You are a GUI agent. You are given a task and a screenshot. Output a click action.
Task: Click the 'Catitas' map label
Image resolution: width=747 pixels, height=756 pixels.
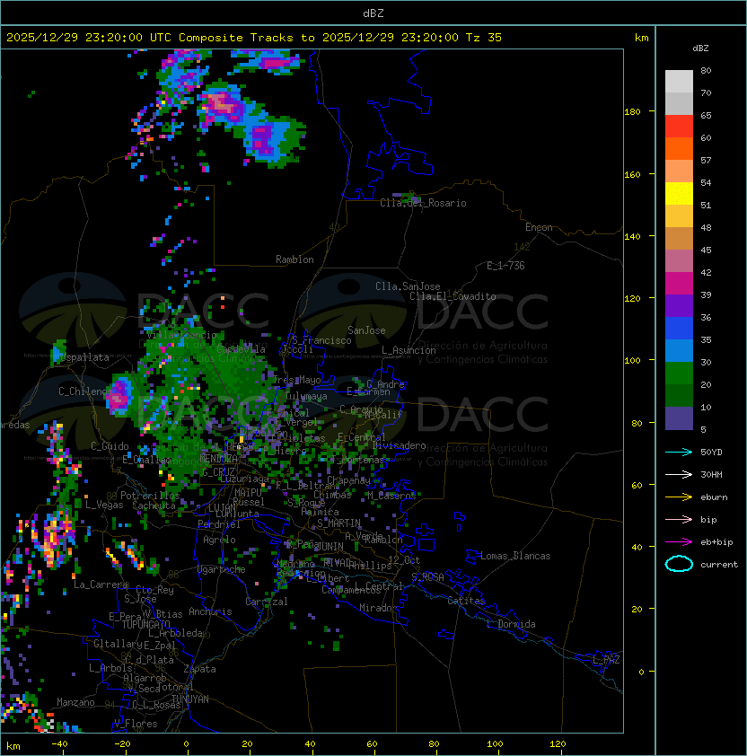coord(466,601)
